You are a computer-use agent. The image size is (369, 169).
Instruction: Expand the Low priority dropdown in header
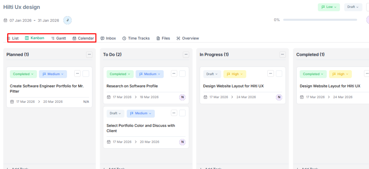tap(329, 7)
